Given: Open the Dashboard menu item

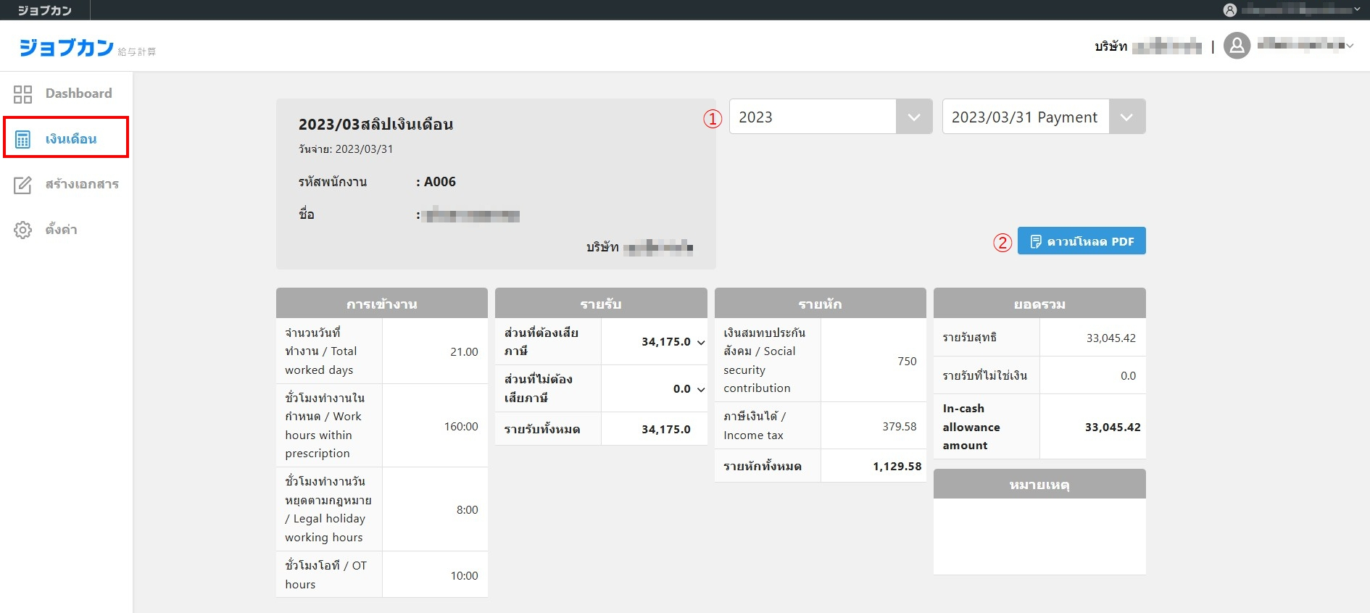Looking at the screenshot, I should coord(78,93).
